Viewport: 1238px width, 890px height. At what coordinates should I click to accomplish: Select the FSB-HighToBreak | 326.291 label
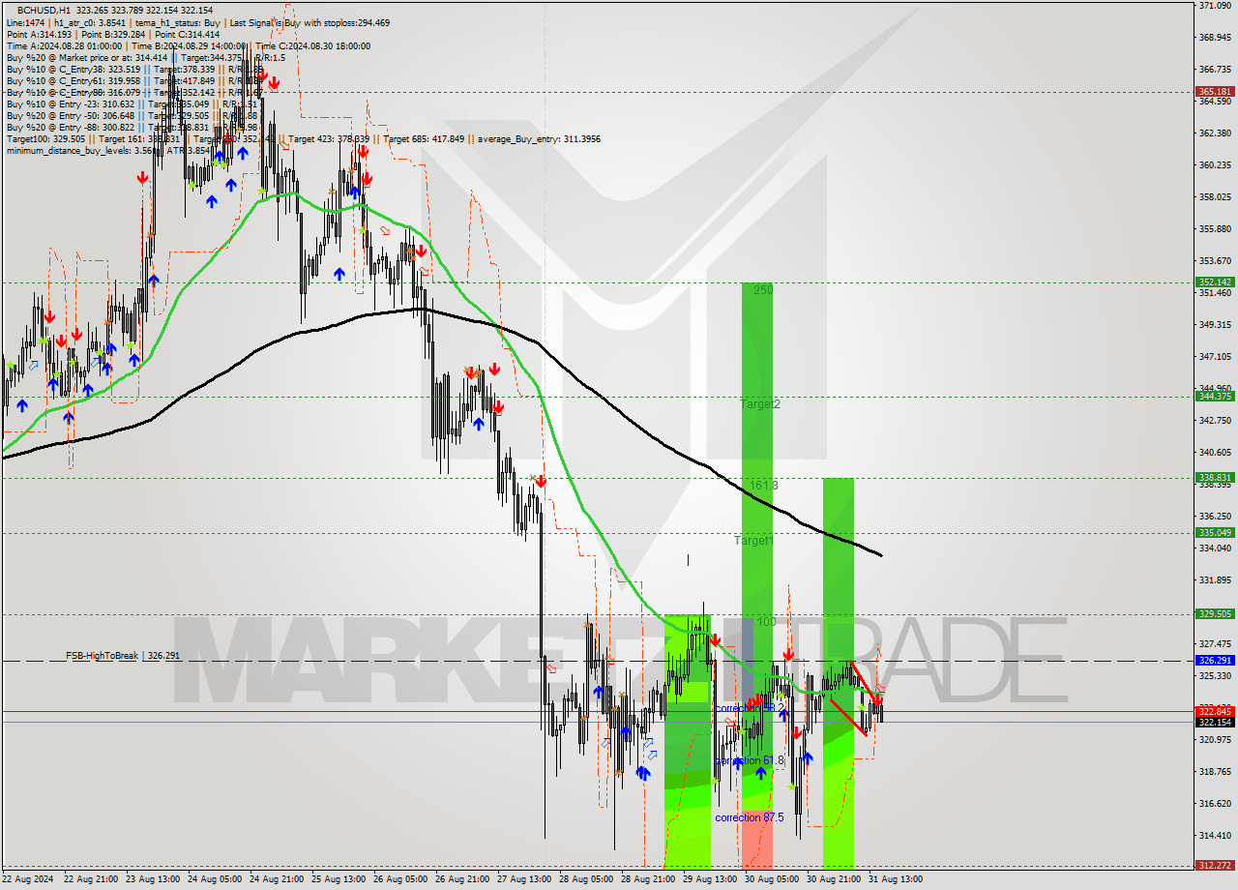click(x=123, y=656)
